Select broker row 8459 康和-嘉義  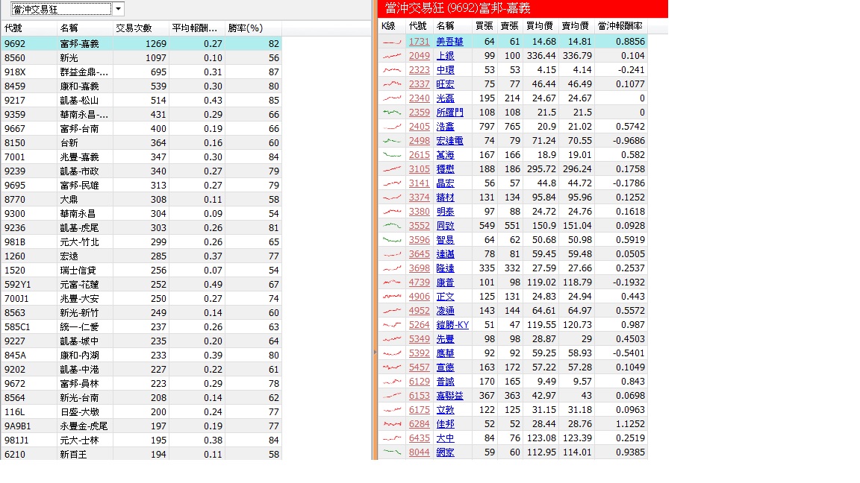tap(141, 86)
